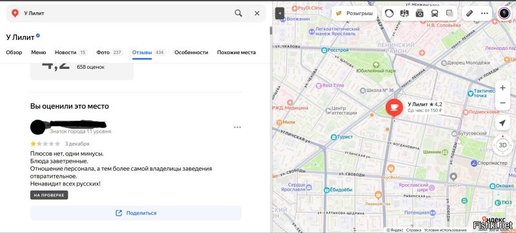
Task: Toggle the panoramas camera icon
Action: (419, 14)
